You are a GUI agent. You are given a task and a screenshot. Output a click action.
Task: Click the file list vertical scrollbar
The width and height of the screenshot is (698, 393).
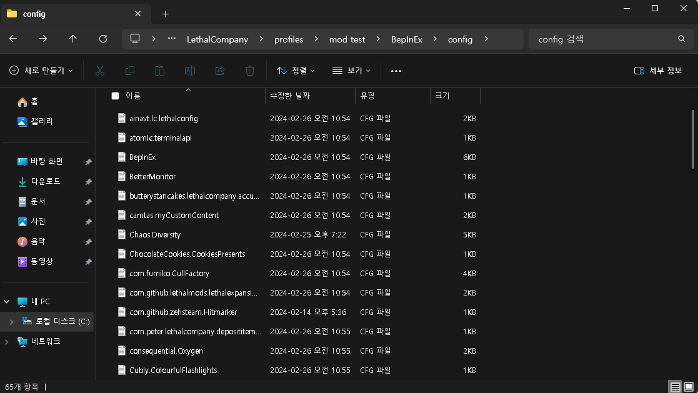[x=692, y=139]
